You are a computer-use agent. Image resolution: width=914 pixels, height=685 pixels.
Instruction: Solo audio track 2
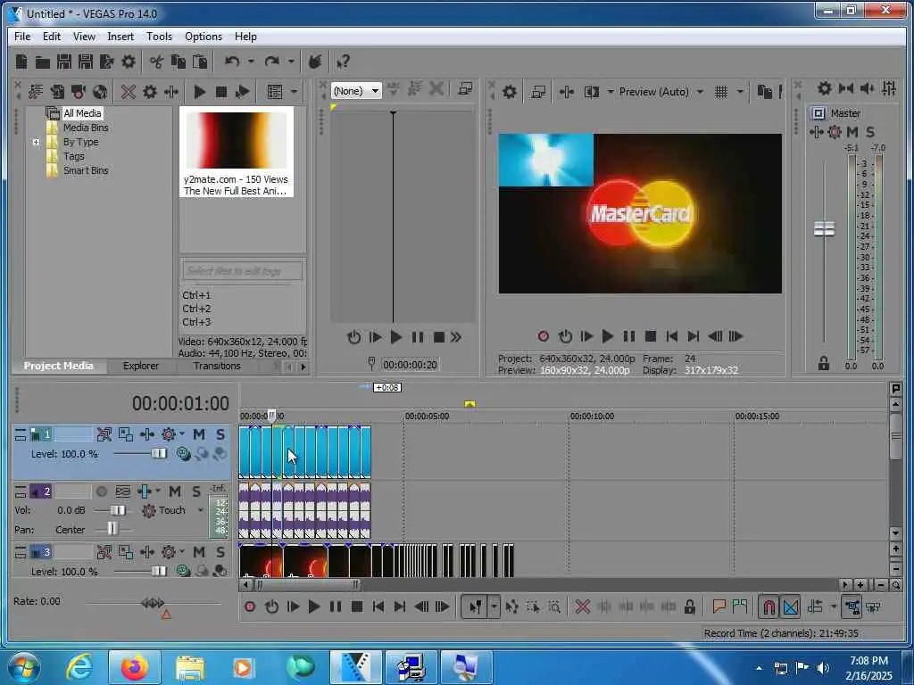(196, 491)
